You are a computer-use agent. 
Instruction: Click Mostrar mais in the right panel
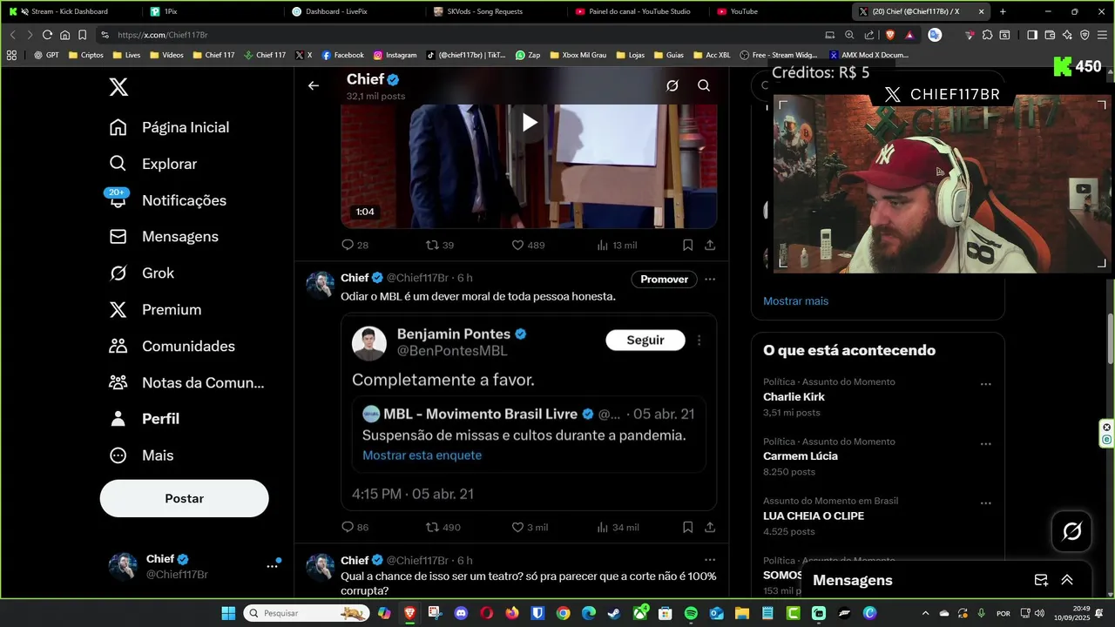(795, 300)
